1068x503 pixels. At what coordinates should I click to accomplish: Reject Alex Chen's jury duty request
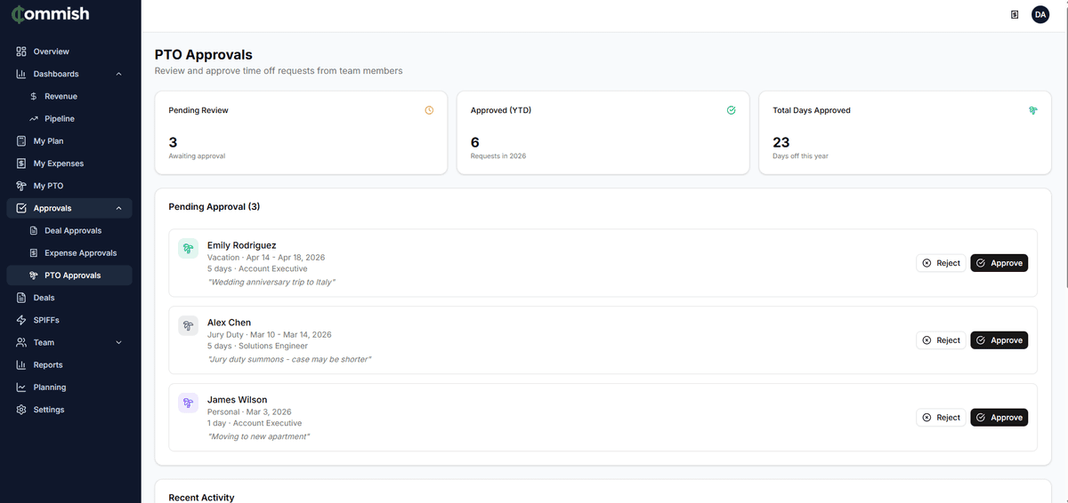pos(941,340)
